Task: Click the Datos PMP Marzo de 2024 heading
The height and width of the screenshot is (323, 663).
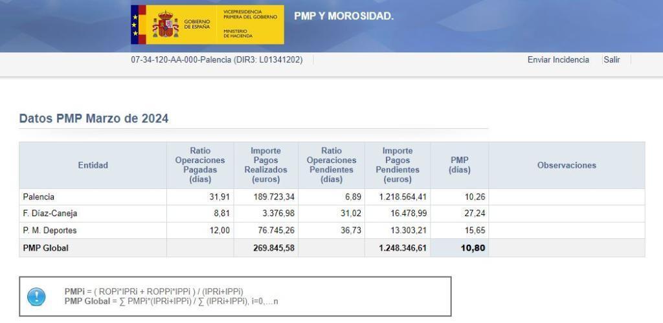Action: pyautogui.click(x=94, y=118)
